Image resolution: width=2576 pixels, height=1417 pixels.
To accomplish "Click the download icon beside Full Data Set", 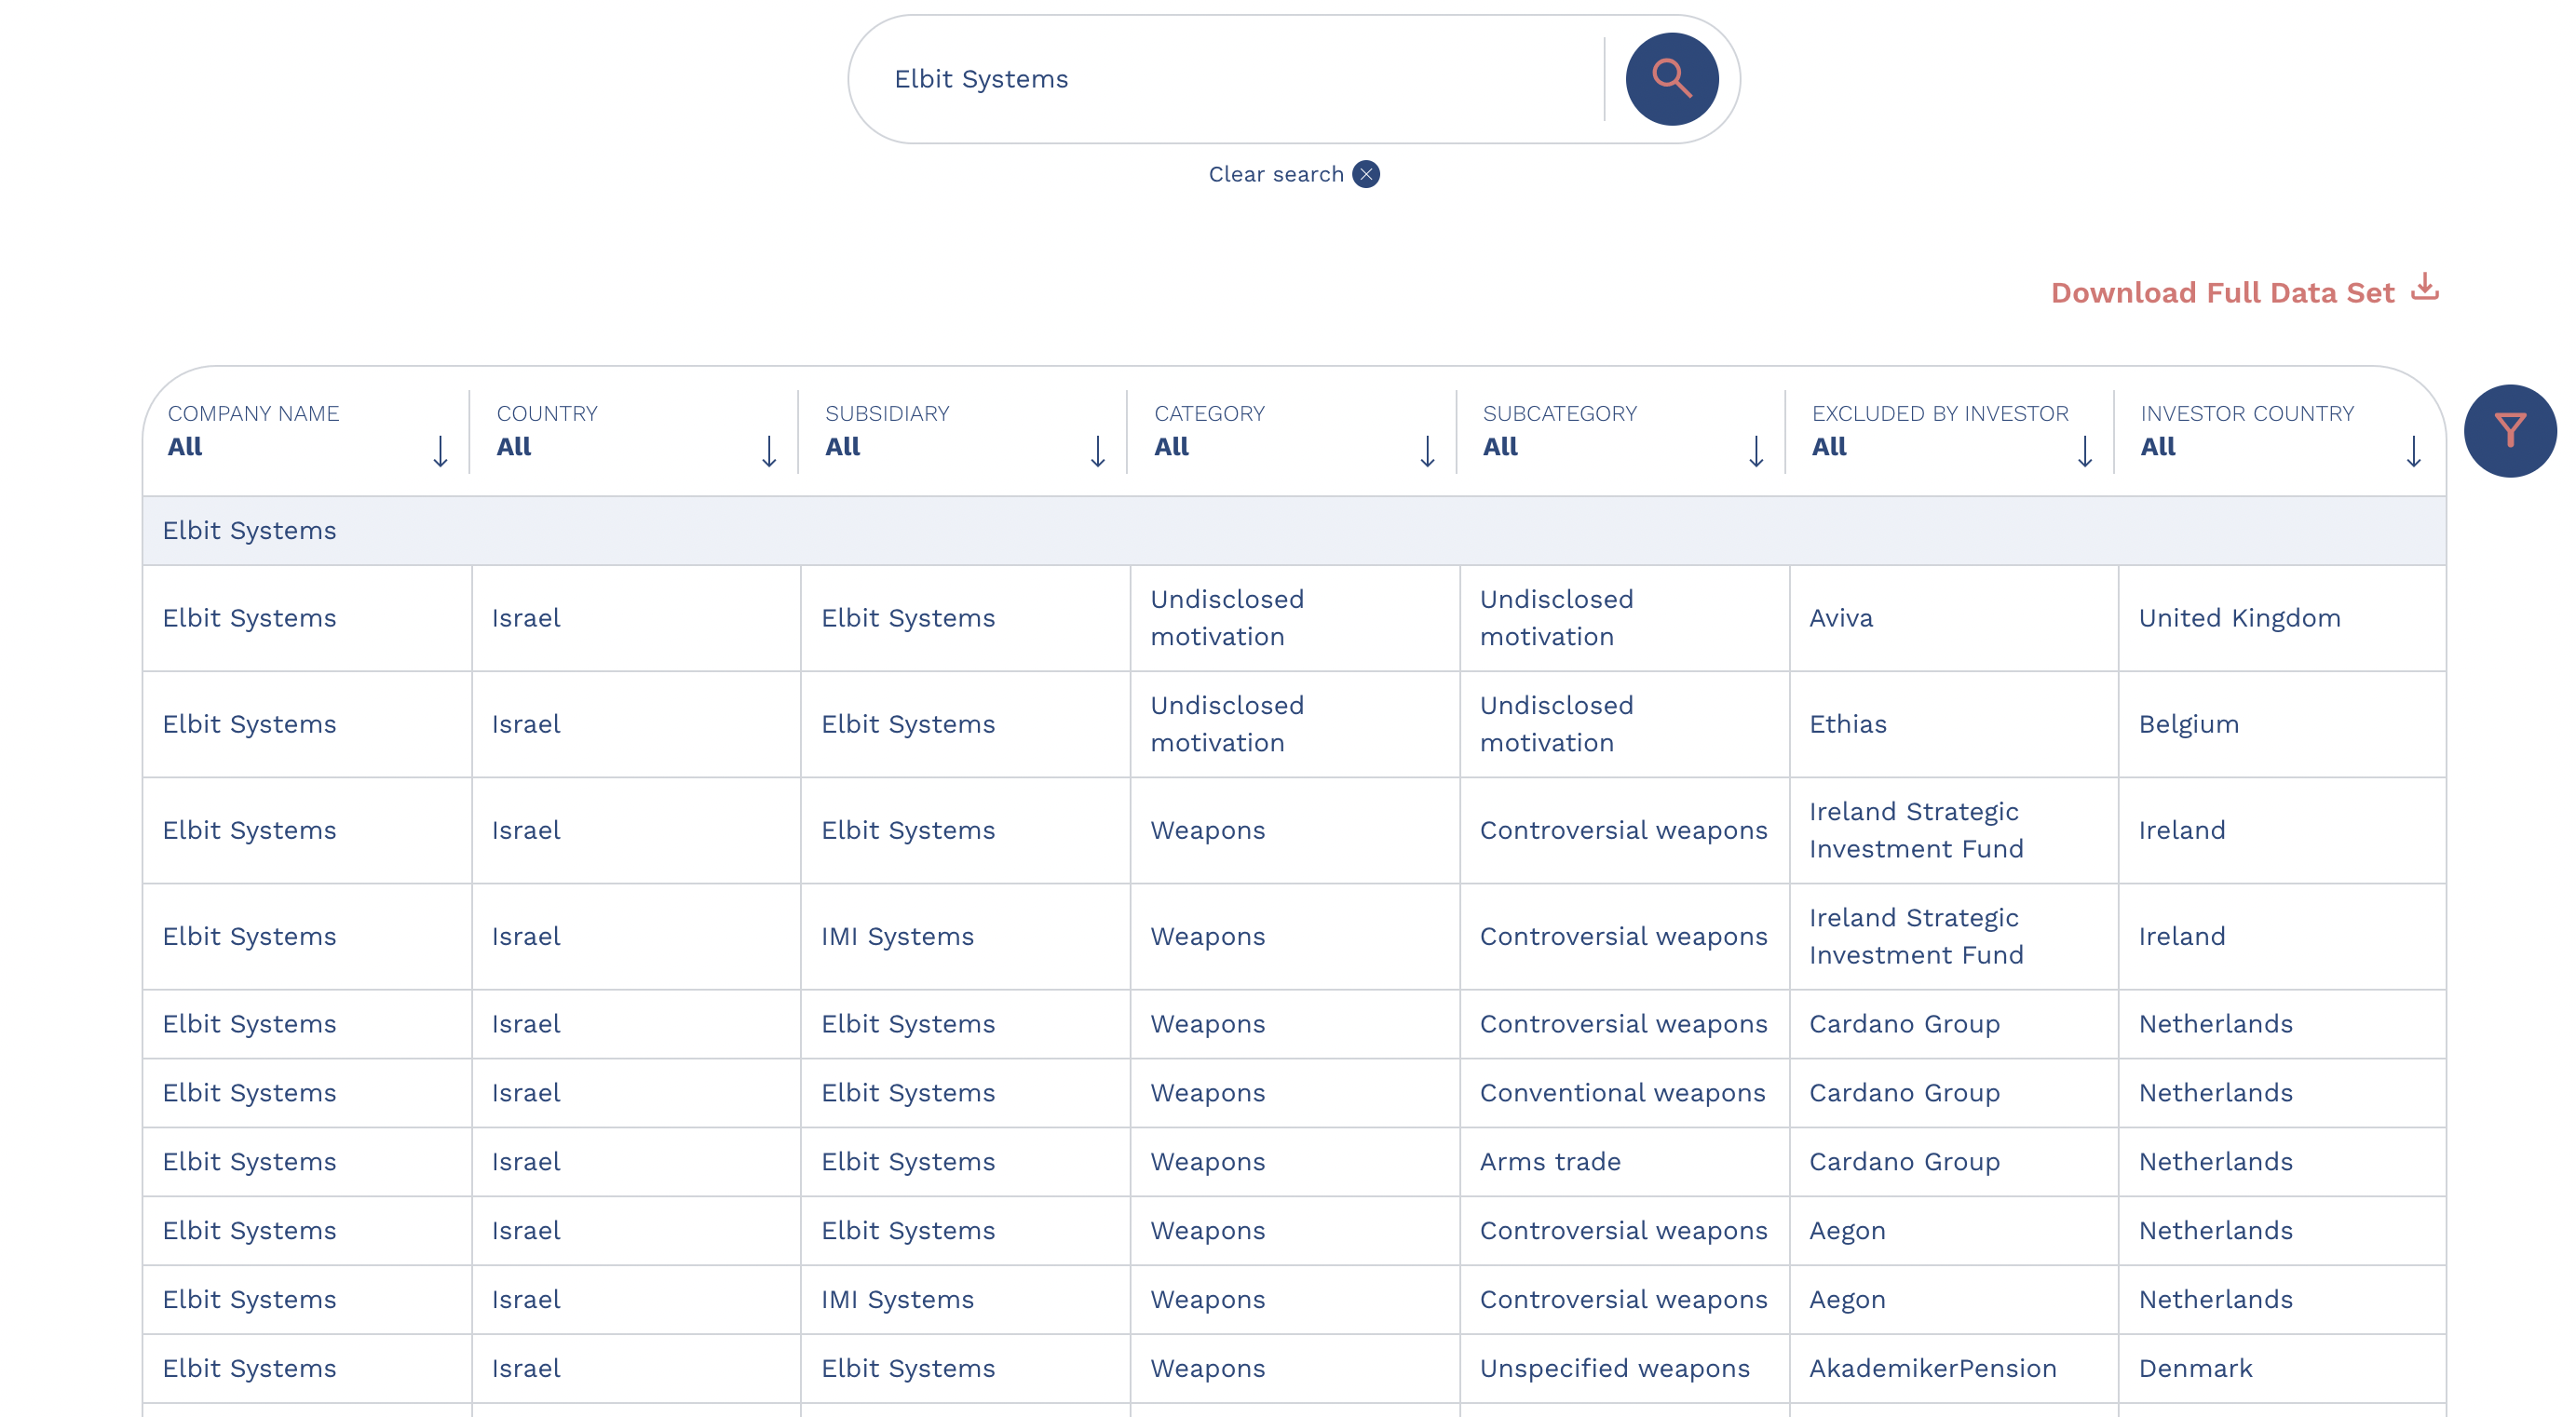I will [x=2424, y=288].
